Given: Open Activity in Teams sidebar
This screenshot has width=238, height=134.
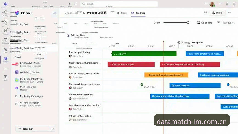Looking at the screenshot, I should [x=5, y=13].
